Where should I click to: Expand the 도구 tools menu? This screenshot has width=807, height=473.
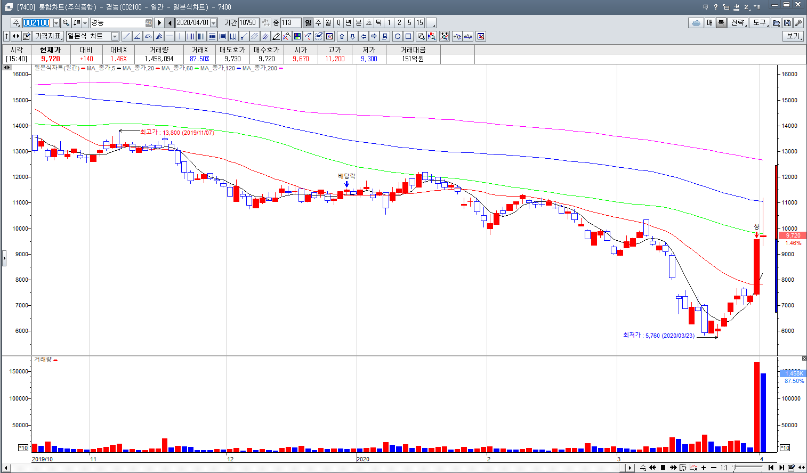[760, 23]
